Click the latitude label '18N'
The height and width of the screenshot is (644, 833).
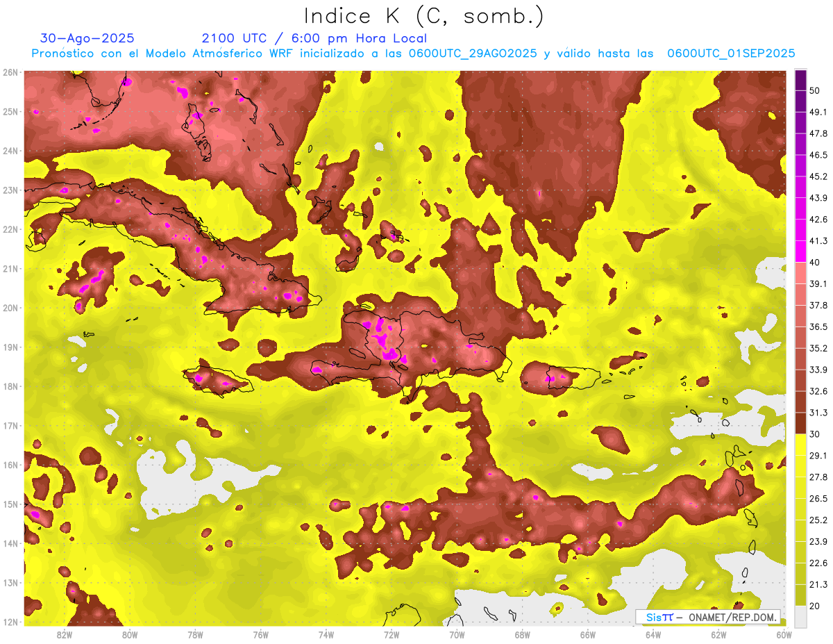tap(10, 387)
